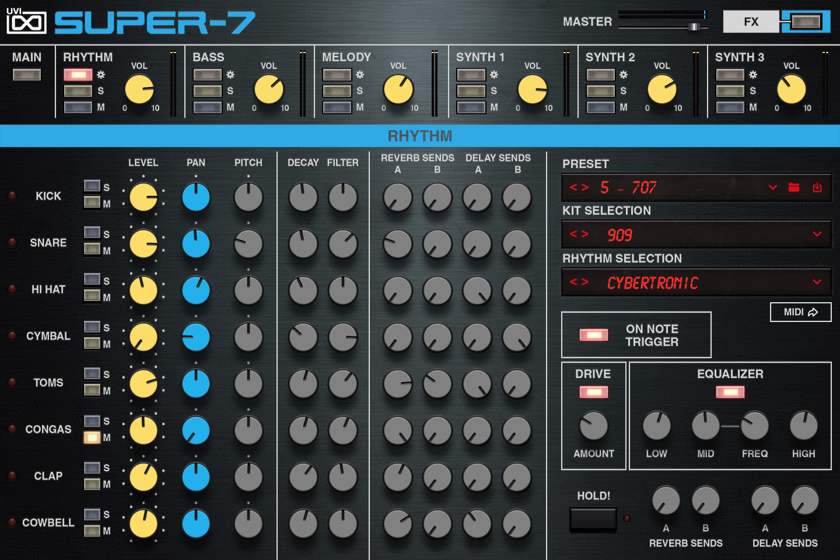Image resolution: width=840 pixels, height=560 pixels.
Task: Click the Equalizer Freq knob
Action: [755, 426]
